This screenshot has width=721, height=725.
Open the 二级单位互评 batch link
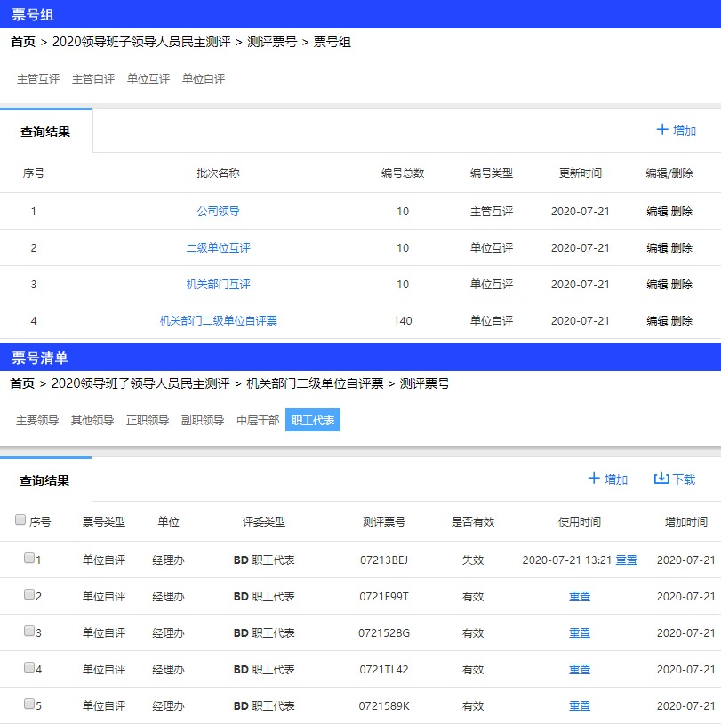click(x=218, y=248)
